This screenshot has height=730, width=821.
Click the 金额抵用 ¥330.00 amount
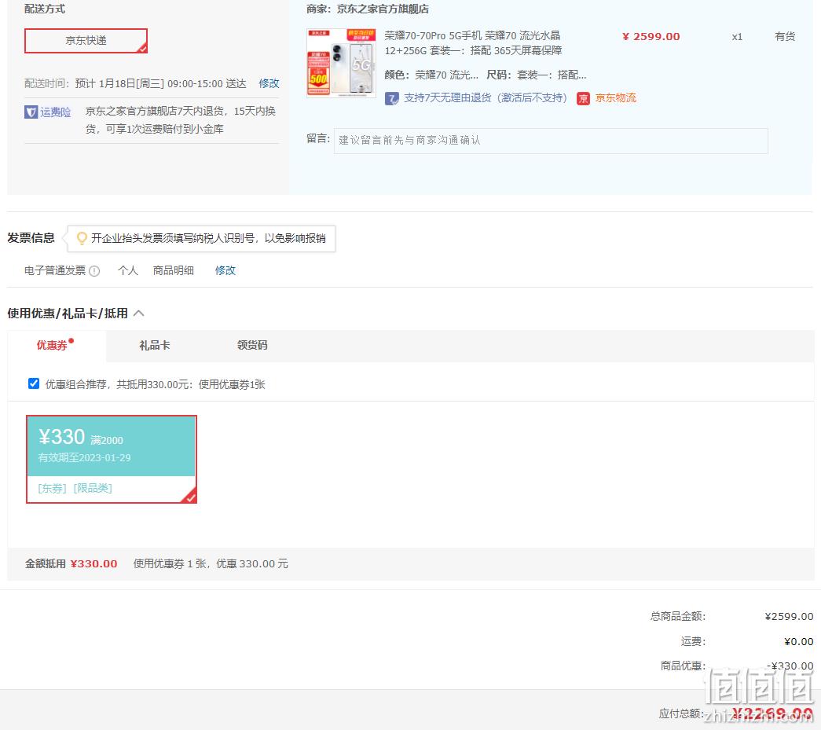(93, 564)
